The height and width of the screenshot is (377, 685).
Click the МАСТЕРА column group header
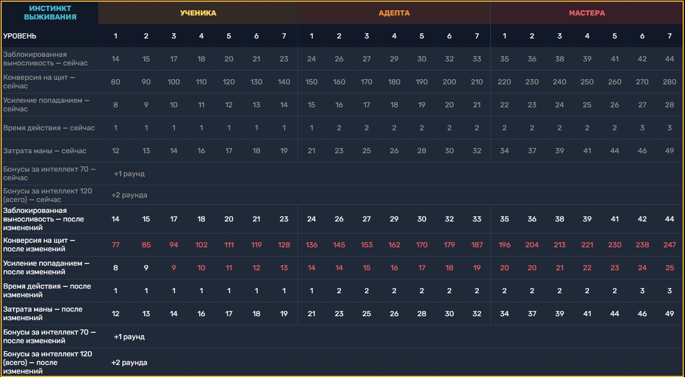pyautogui.click(x=587, y=13)
